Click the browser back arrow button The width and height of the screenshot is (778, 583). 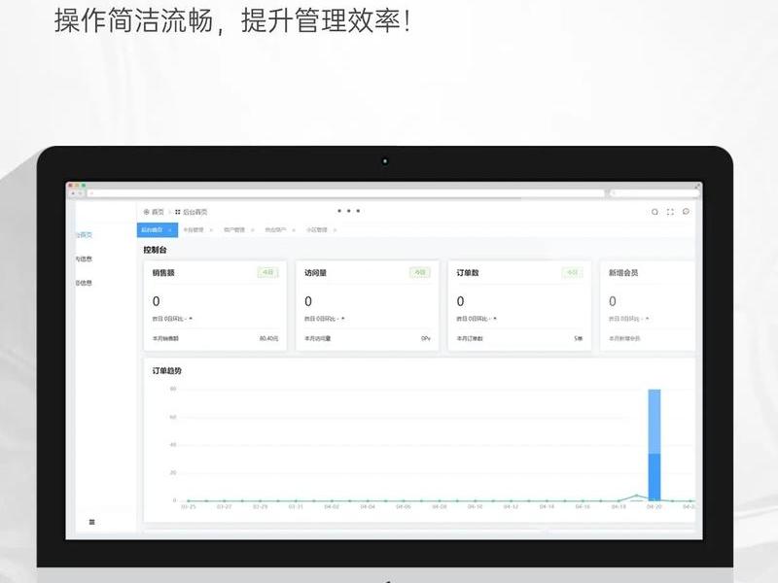74,193
